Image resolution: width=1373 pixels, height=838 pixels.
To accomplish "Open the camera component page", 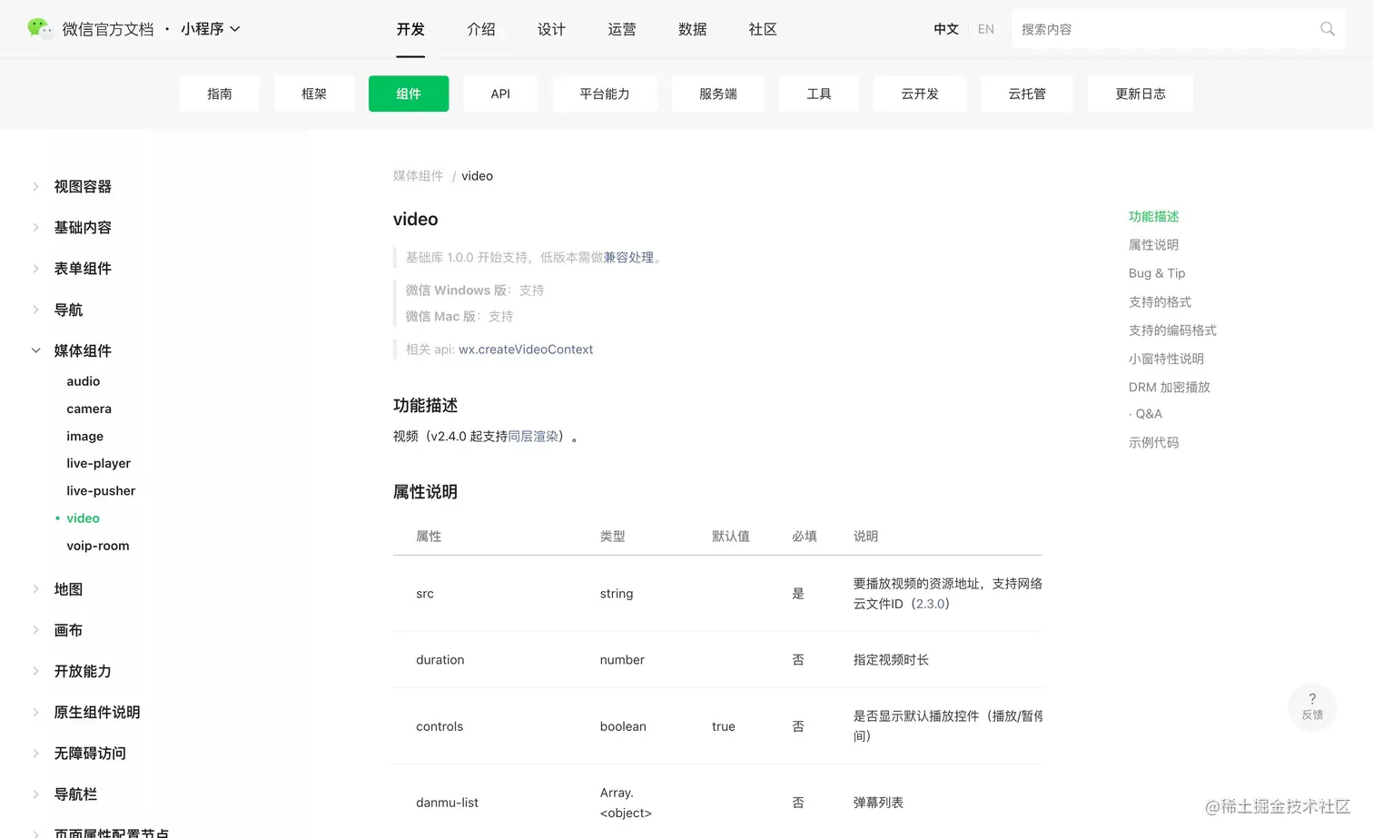I will (x=89, y=409).
